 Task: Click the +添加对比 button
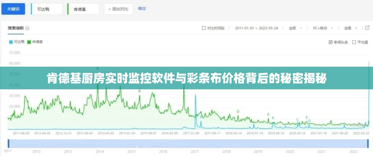(118, 9)
